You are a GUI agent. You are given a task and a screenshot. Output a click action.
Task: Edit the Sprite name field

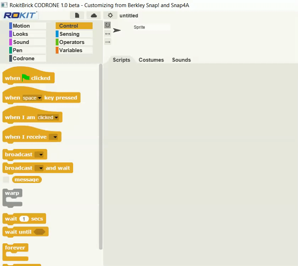pyautogui.click(x=151, y=27)
